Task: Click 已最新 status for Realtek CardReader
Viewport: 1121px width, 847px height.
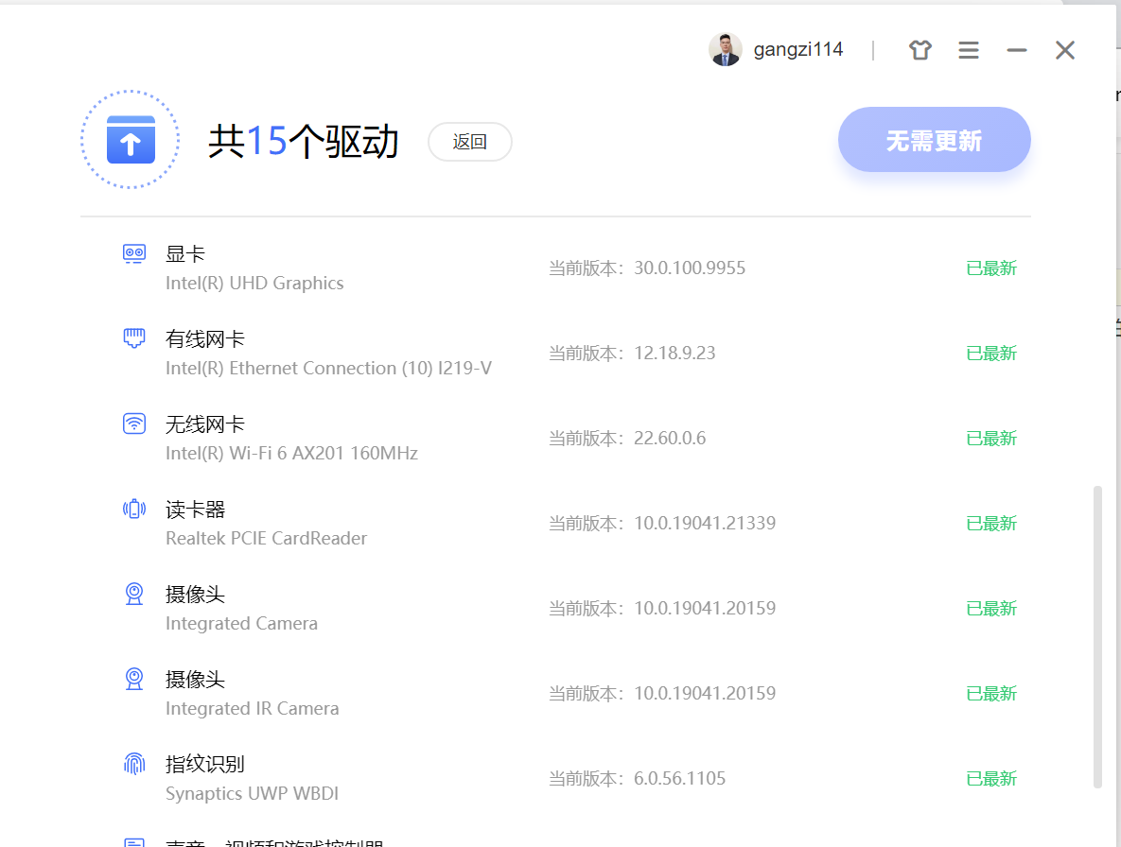Action: 991,524
